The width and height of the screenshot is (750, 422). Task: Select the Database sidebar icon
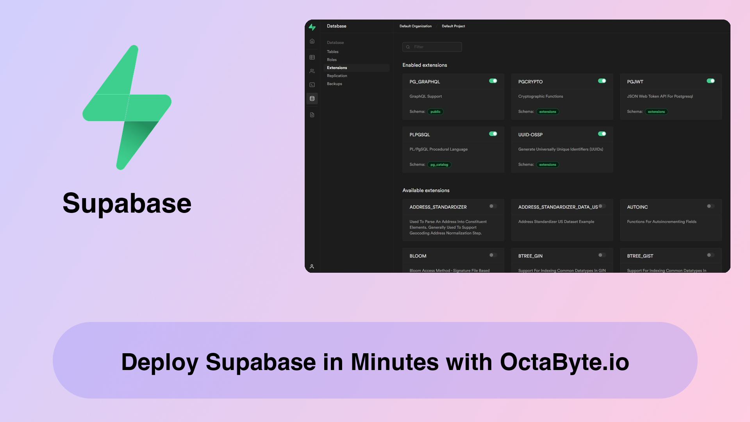click(312, 98)
